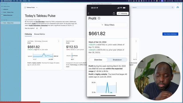Screen dimensions: 183x103
Task: Click the red video progress bar at the bottom
Action: pyautogui.click(x=20, y=102)
